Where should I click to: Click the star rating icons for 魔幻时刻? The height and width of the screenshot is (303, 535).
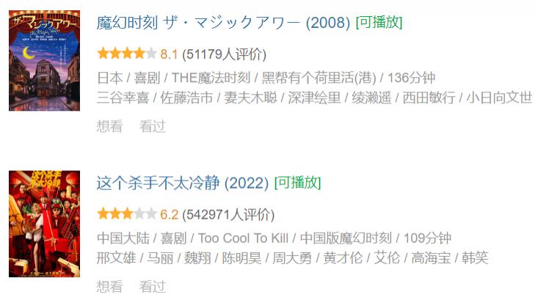pos(126,54)
